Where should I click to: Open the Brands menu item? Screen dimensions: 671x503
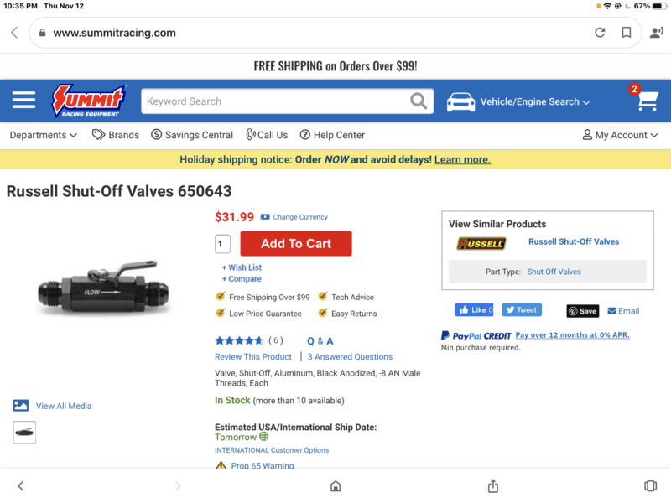coord(116,135)
